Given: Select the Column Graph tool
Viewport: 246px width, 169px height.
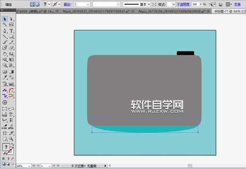Looking at the screenshot, I should [11, 84].
